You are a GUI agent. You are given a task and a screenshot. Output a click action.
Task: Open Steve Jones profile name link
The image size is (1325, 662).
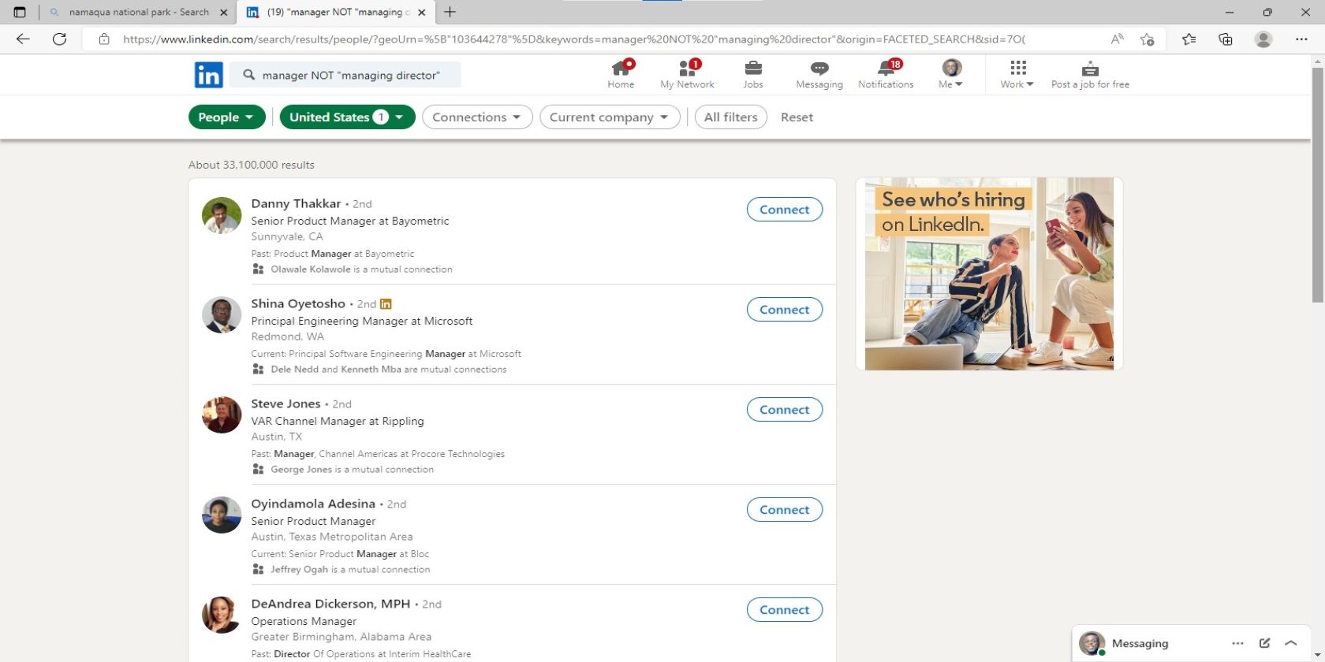tap(286, 404)
